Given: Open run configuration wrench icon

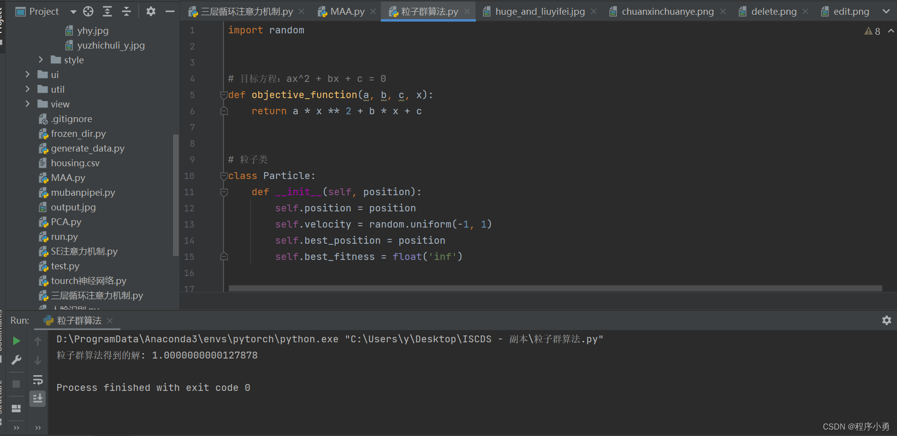Looking at the screenshot, I should tap(16, 360).
